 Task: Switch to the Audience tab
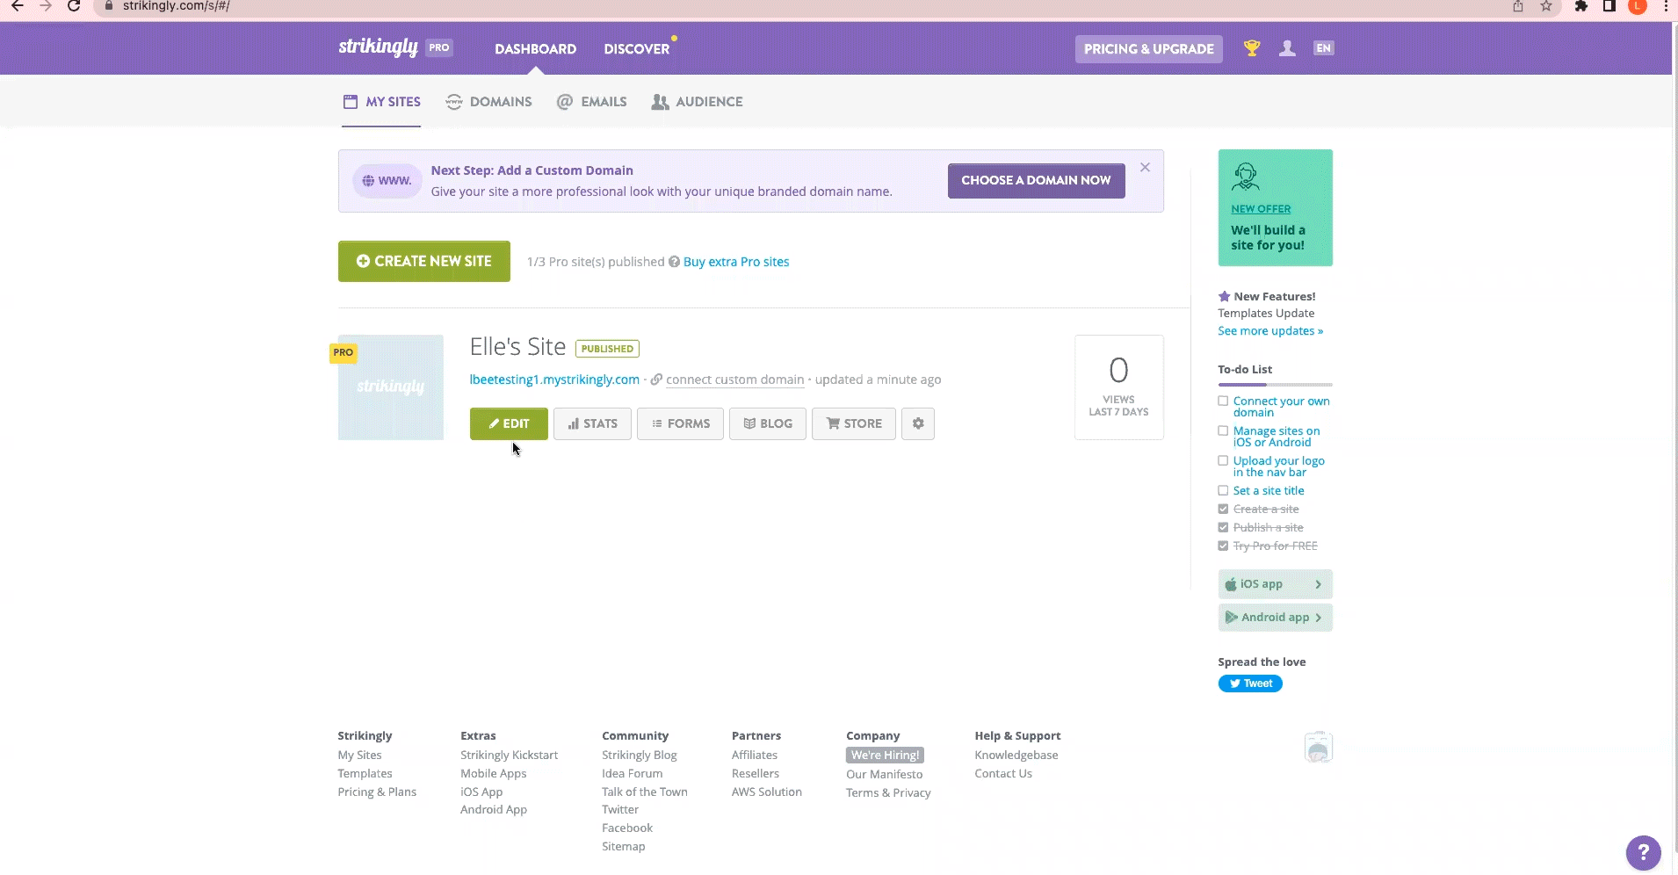click(x=698, y=102)
